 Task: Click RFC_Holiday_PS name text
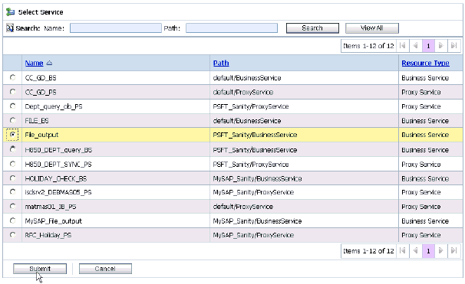48,235
